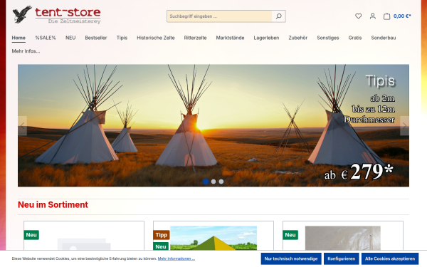Open the Sonstiges category

[328, 38]
